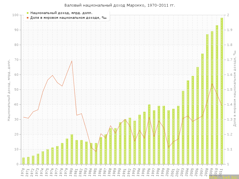Select the green bar for 2008
239x179 pixels.
pyautogui.click(x=207, y=99)
